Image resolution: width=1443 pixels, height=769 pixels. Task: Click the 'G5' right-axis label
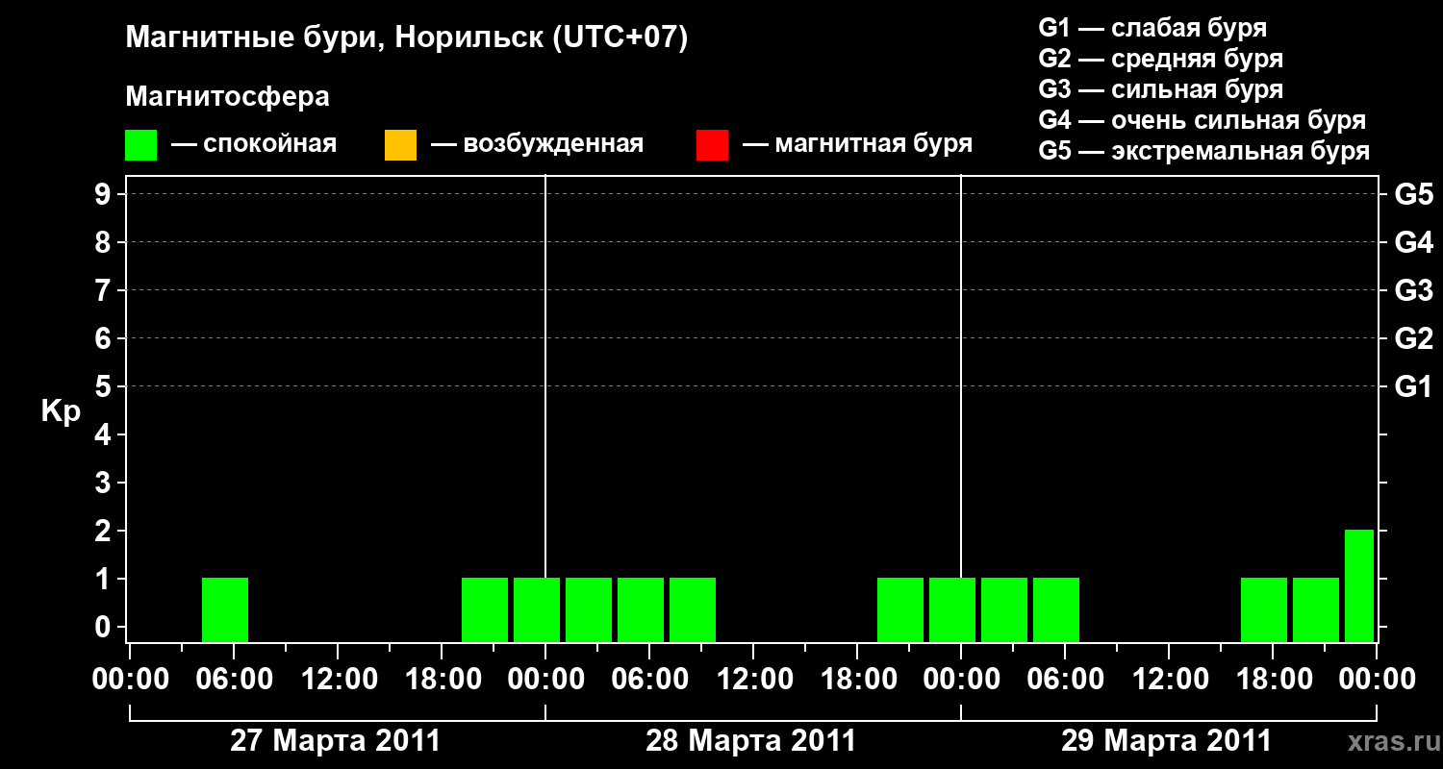point(1413,194)
